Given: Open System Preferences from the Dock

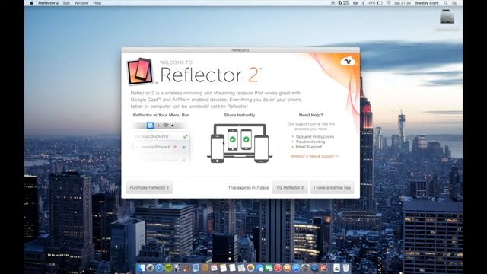Looking at the screenshot, I should pyautogui.click(x=305, y=268).
